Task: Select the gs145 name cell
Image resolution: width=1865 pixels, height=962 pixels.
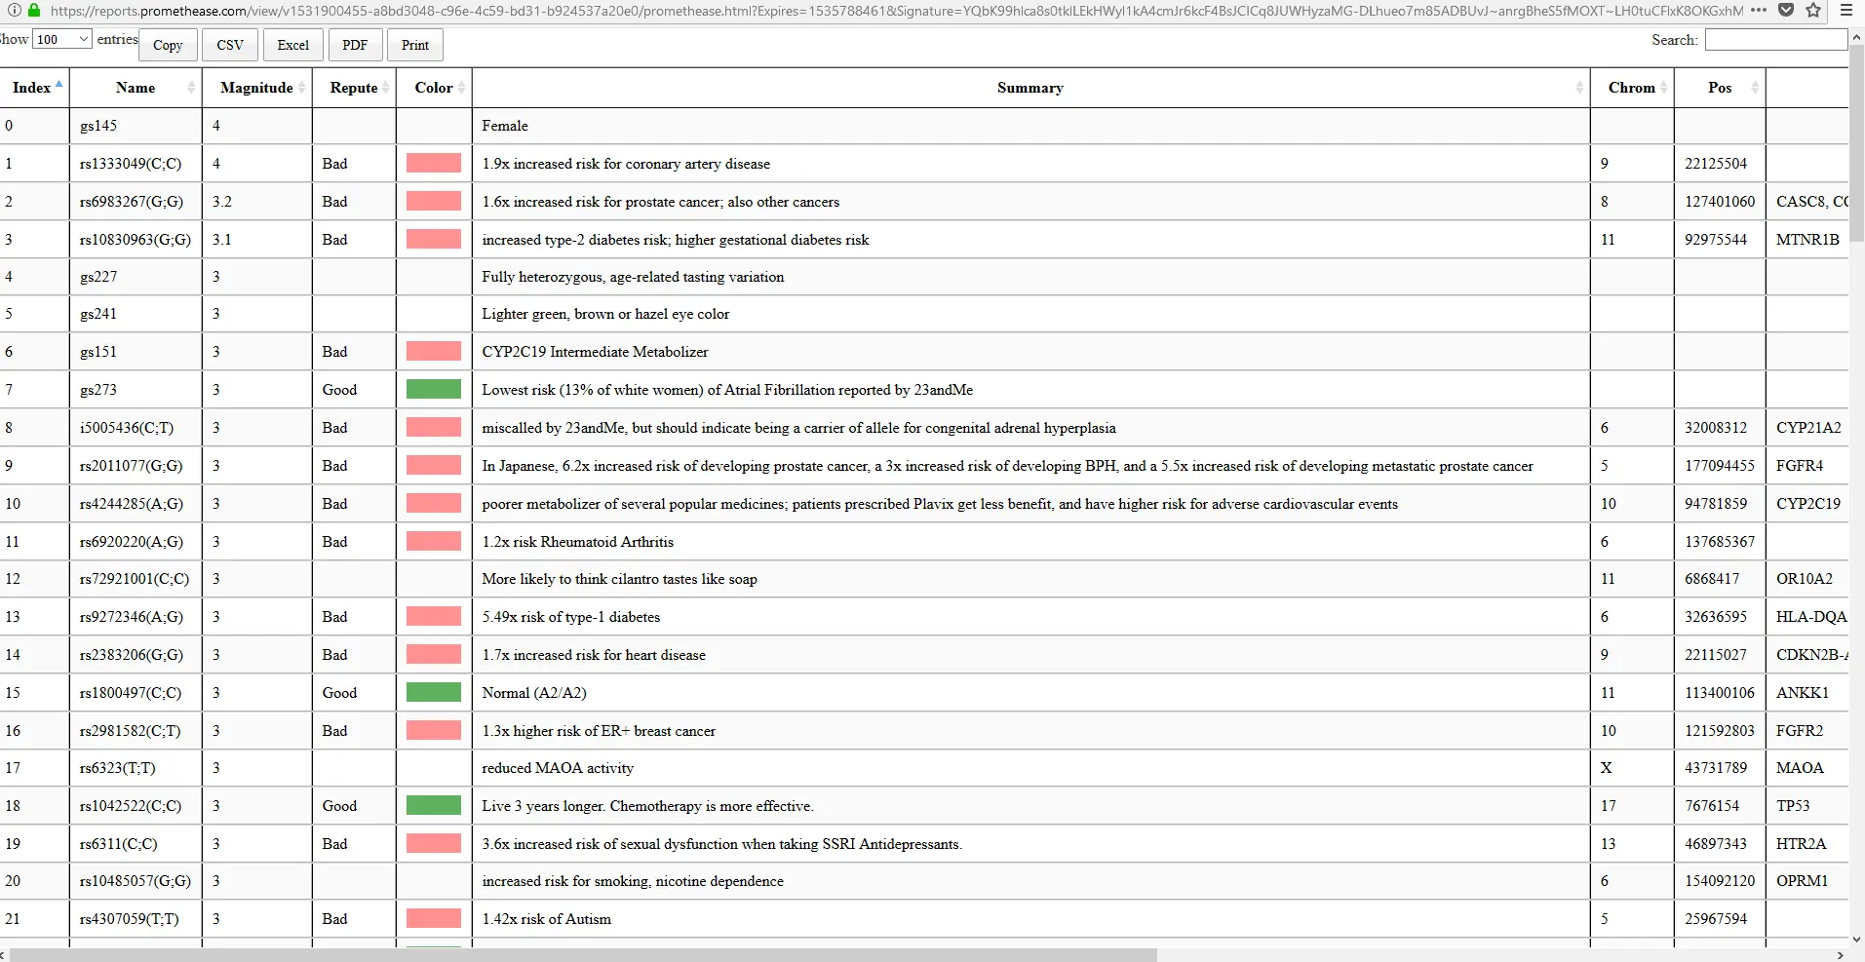Action: (x=136, y=126)
